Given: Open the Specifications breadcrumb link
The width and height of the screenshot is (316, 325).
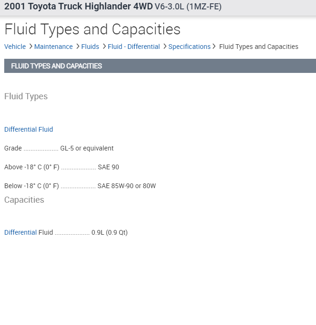Looking at the screenshot, I should pos(189,47).
